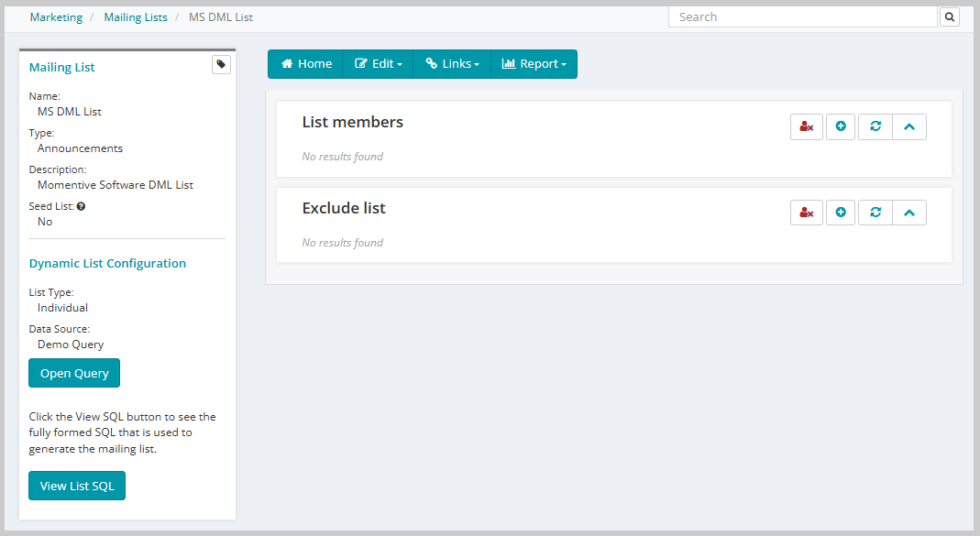Click the List members title
Image resolution: width=980 pixels, height=536 pixels.
(x=353, y=122)
